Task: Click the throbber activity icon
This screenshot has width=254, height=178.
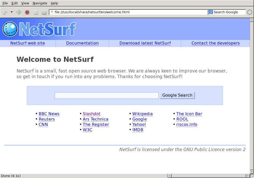Action: pos(249,12)
